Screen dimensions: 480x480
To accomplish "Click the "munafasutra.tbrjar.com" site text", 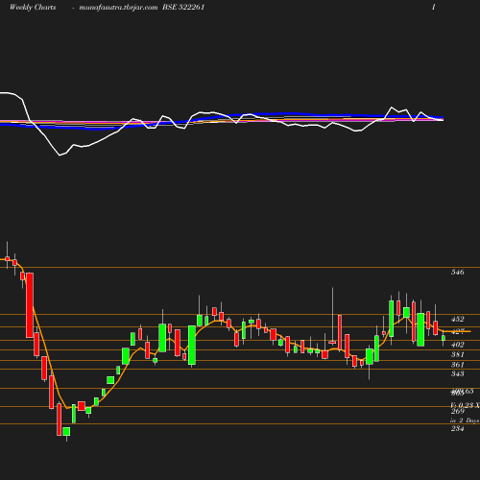I will click(118, 7).
